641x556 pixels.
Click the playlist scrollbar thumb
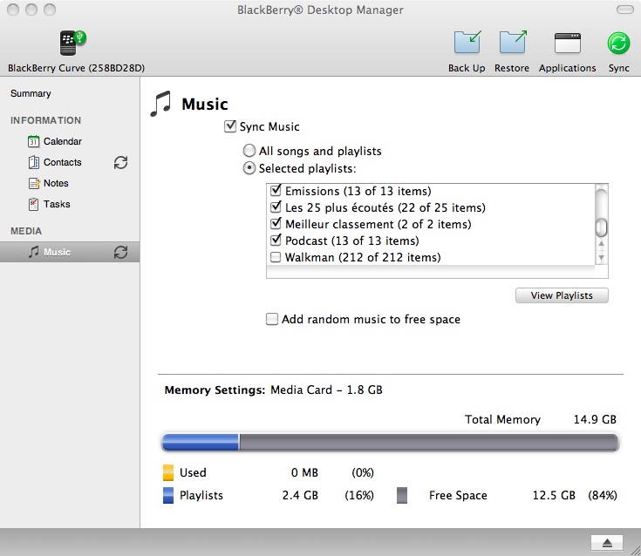pyautogui.click(x=601, y=227)
